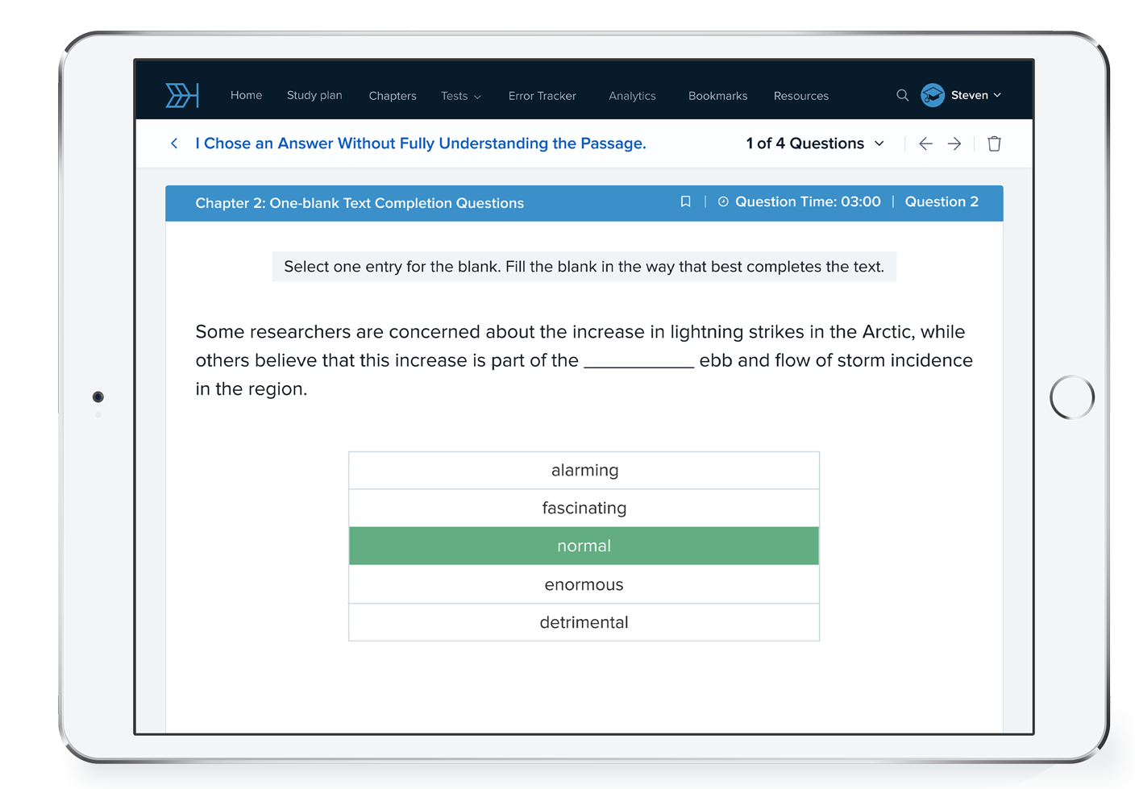Select the green highlighted "normal" answer
The height and width of the screenshot is (789, 1135).
pyautogui.click(x=584, y=546)
